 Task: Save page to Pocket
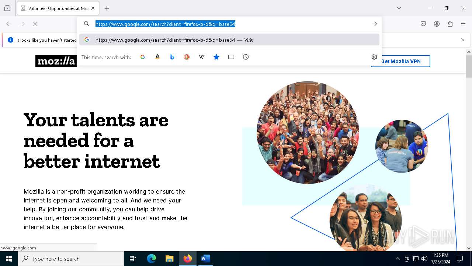423,24
